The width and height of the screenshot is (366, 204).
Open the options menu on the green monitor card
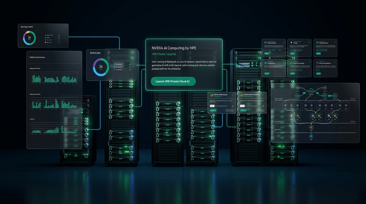pos(335,42)
